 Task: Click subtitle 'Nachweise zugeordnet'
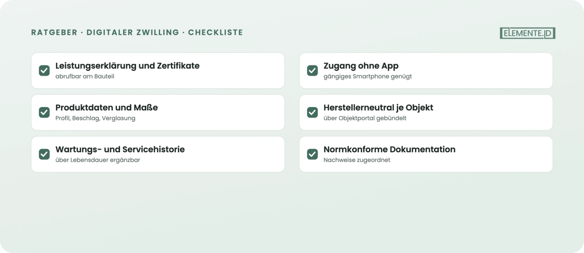point(357,160)
